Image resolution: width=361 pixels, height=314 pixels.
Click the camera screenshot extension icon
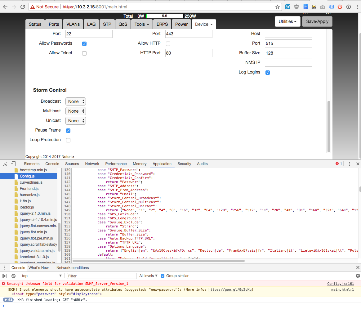click(x=323, y=7)
